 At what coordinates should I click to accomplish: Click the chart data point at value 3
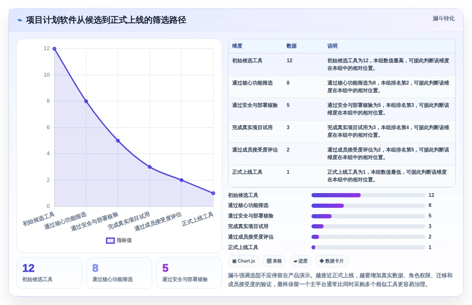150,167
